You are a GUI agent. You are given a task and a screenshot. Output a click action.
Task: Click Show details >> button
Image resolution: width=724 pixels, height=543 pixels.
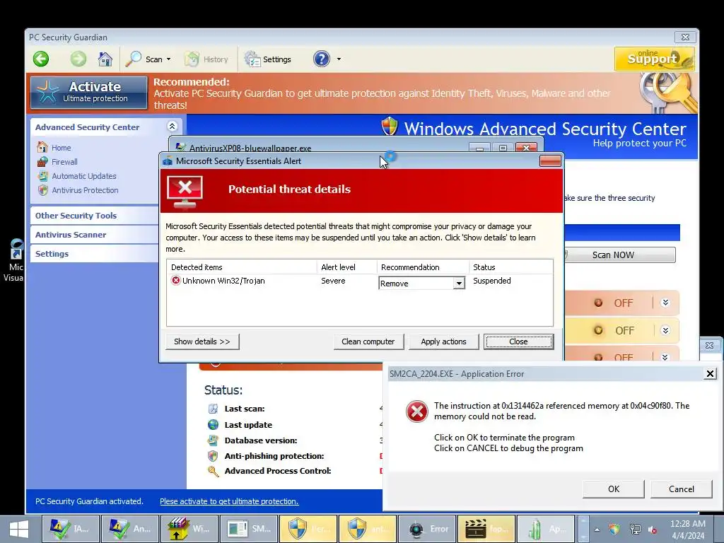point(202,341)
